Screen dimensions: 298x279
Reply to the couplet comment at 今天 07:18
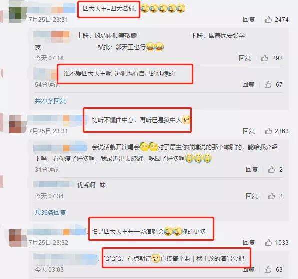[x=245, y=58]
